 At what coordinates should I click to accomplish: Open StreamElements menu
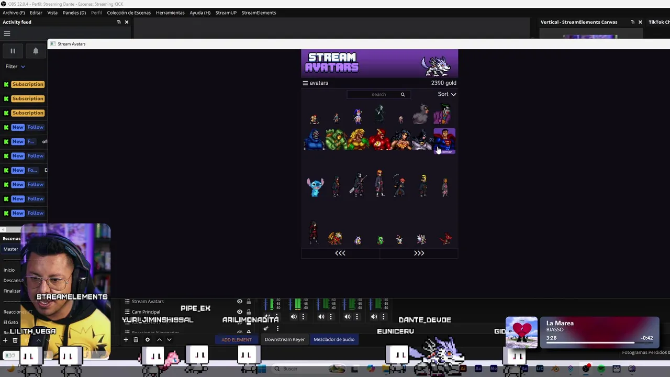coord(259,13)
